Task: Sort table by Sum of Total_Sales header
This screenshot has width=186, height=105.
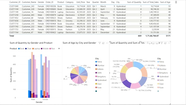Action: [151, 2]
